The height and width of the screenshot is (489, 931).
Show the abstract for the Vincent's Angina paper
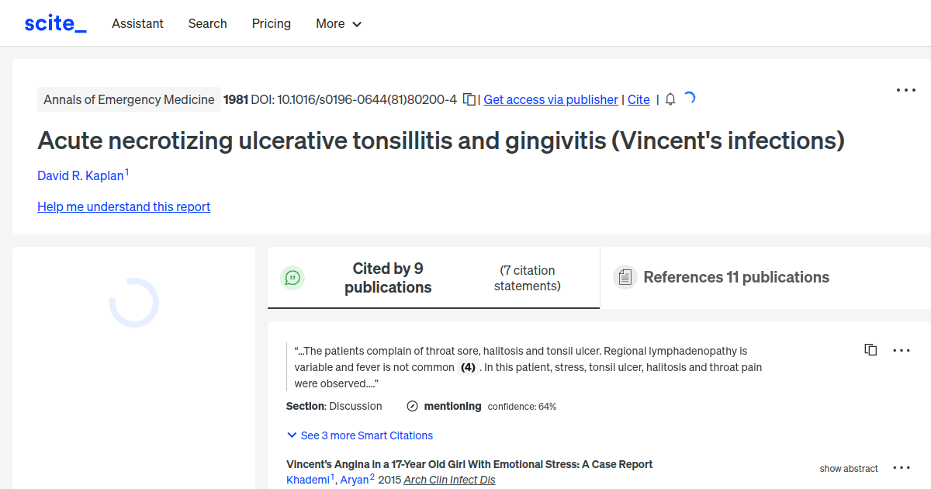coord(848,468)
